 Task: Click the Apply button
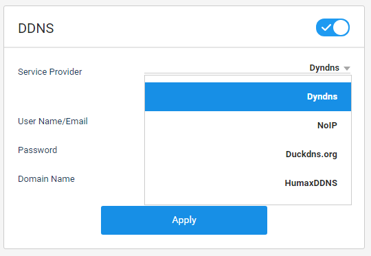pyautogui.click(x=184, y=220)
